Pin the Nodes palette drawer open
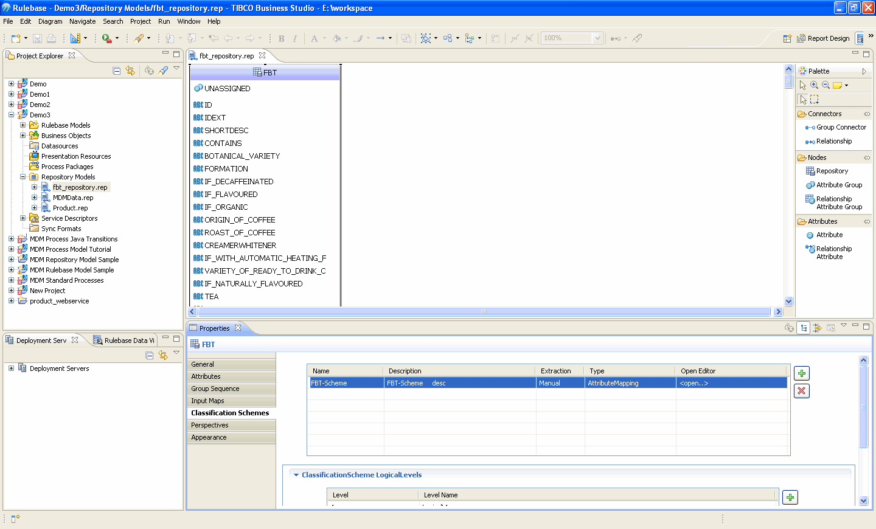This screenshot has height=529, width=876. (x=867, y=157)
